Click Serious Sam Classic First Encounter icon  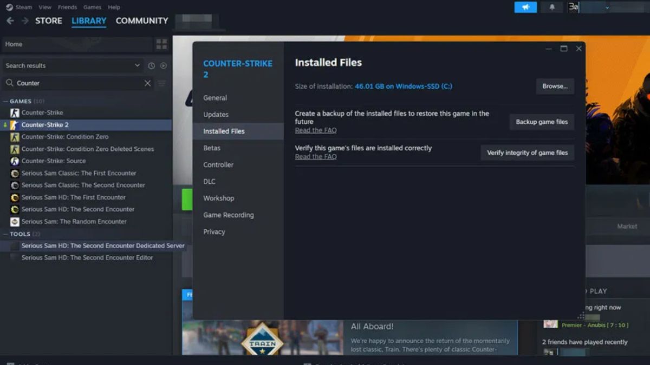point(15,174)
